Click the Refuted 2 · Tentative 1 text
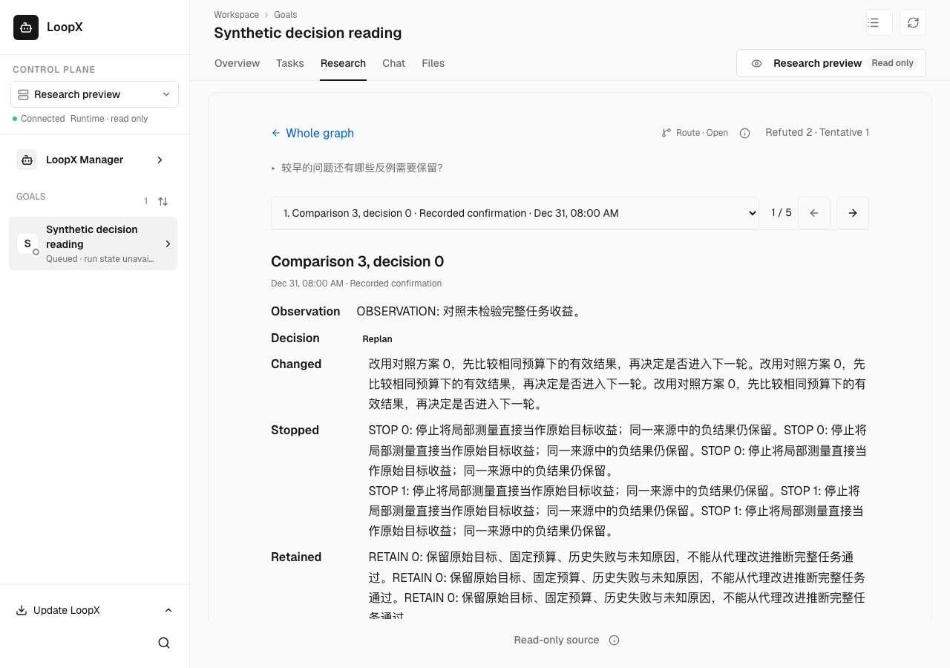 pos(817,132)
